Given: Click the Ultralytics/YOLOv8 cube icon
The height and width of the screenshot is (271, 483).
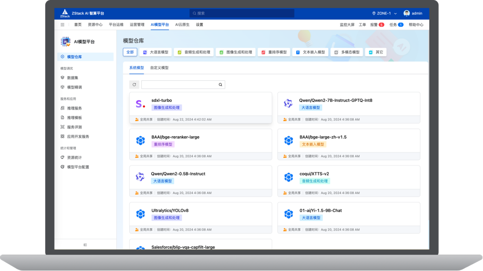Looking at the screenshot, I should tap(141, 214).
